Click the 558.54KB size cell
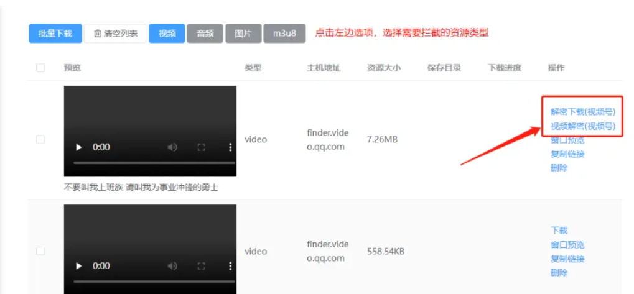This screenshot has height=294, width=634. pos(386,252)
